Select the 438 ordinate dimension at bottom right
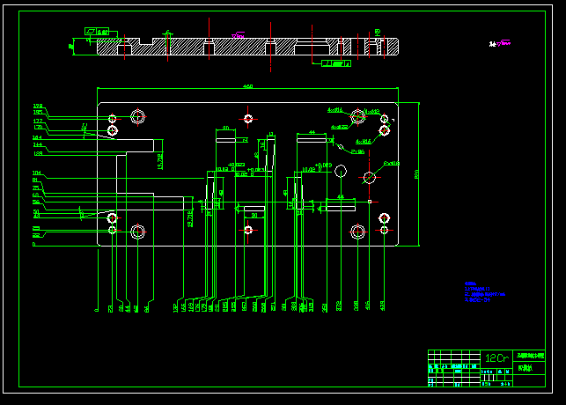Screen dimensions: 566x405 click(383, 306)
